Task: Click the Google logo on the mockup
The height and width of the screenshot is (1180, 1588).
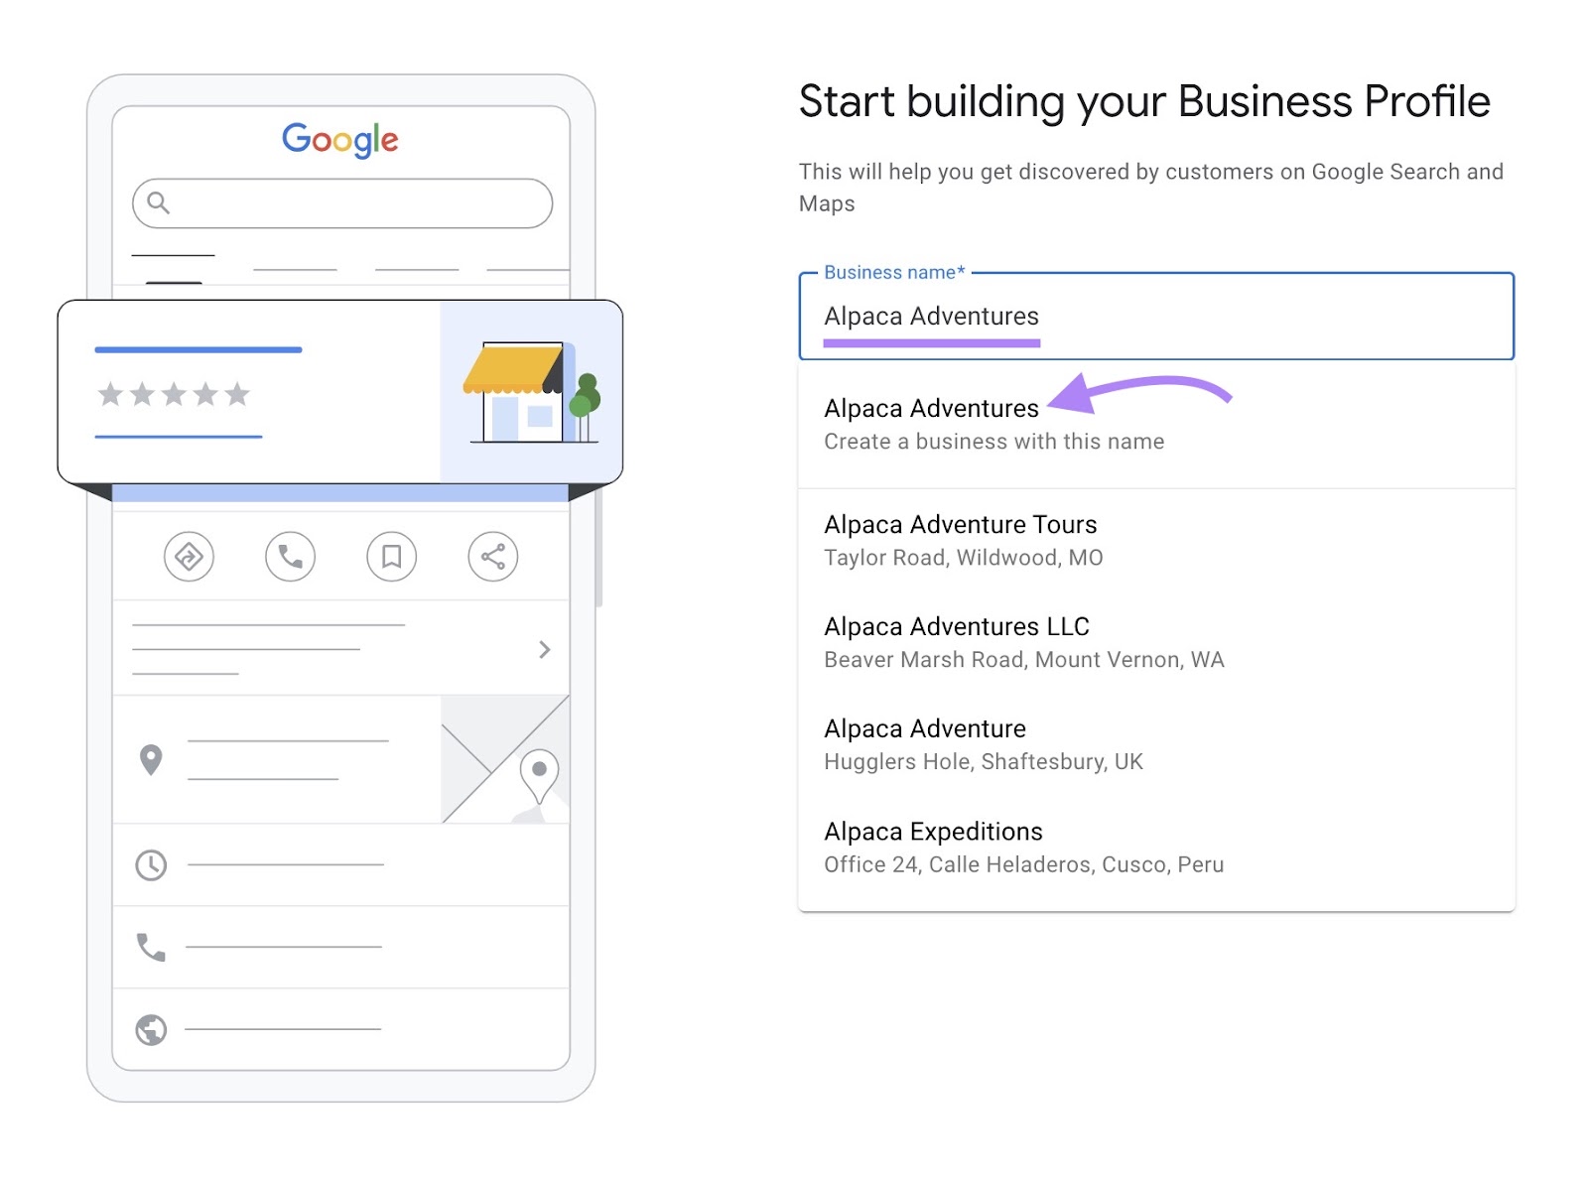Action: pyautogui.click(x=340, y=140)
